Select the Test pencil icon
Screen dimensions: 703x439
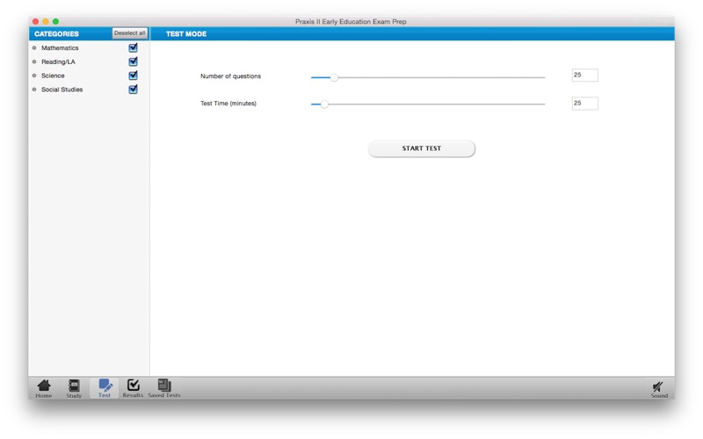click(105, 388)
